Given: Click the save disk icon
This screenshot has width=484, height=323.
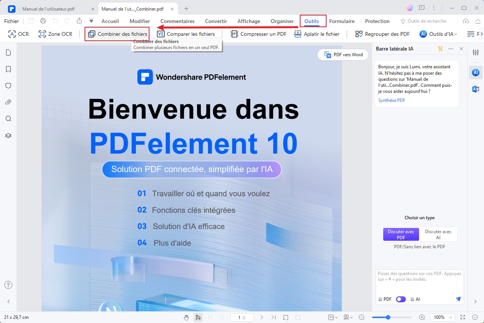Looking at the screenshot, I should [31, 21].
